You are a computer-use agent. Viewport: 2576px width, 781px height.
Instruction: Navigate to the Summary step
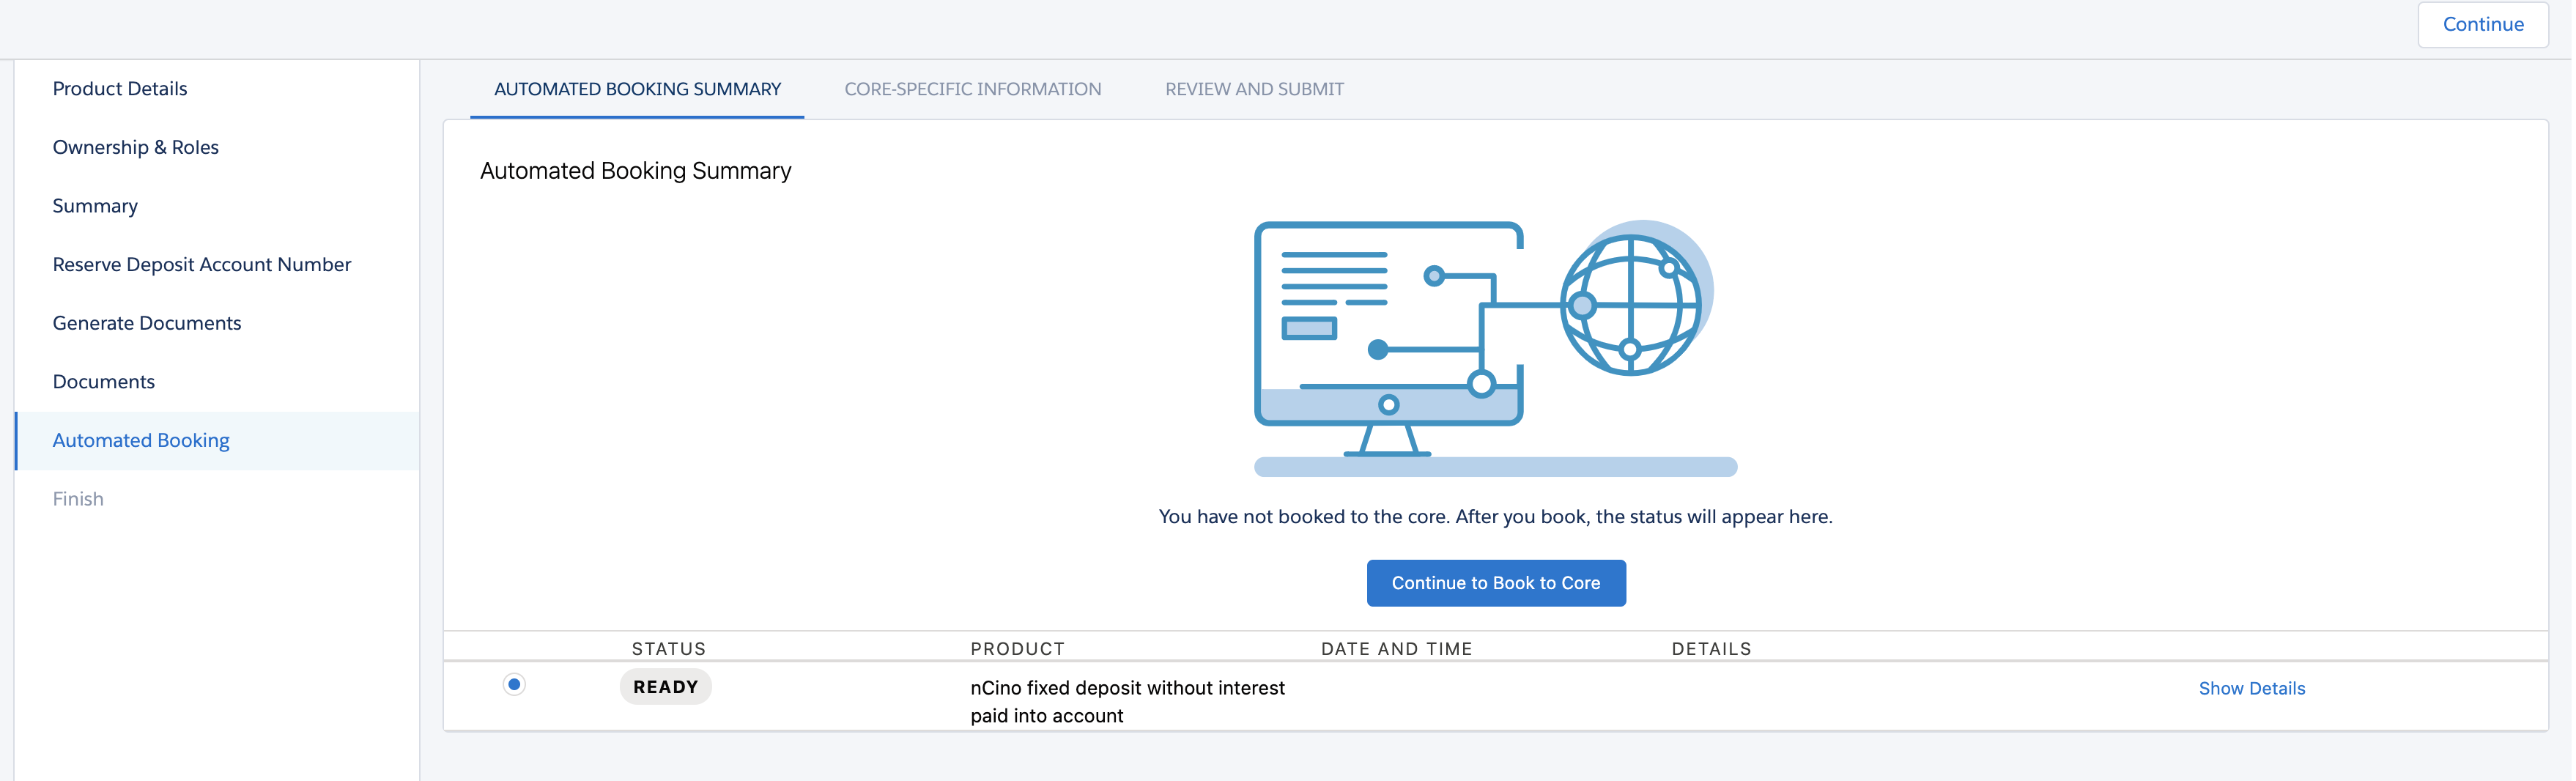[95, 205]
